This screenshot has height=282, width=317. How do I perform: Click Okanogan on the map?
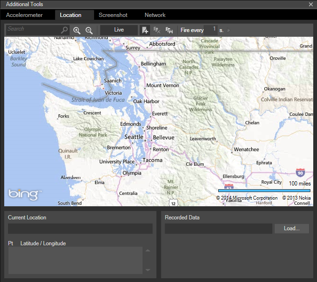pos(275,89)
